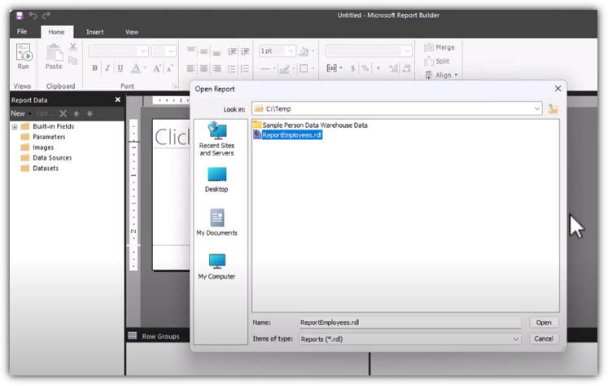
Task: Switch to the View ribbon tab
Action: point(132,32)
